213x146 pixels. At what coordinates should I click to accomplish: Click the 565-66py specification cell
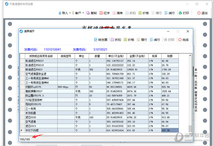pos(66,87)
